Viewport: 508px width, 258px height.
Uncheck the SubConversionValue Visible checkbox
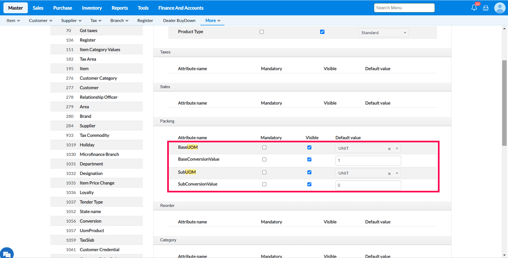[x=309, y=184]
